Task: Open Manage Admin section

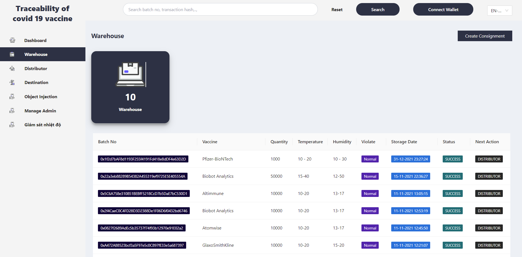Action: pos(43,111)
